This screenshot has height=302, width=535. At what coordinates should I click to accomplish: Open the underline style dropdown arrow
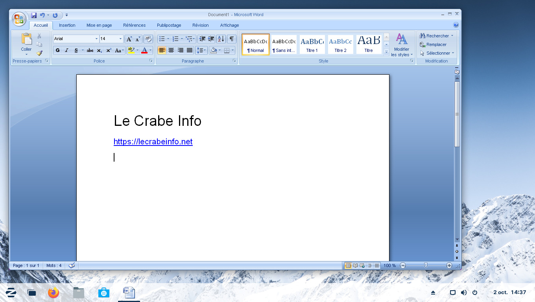click(83, 50)
